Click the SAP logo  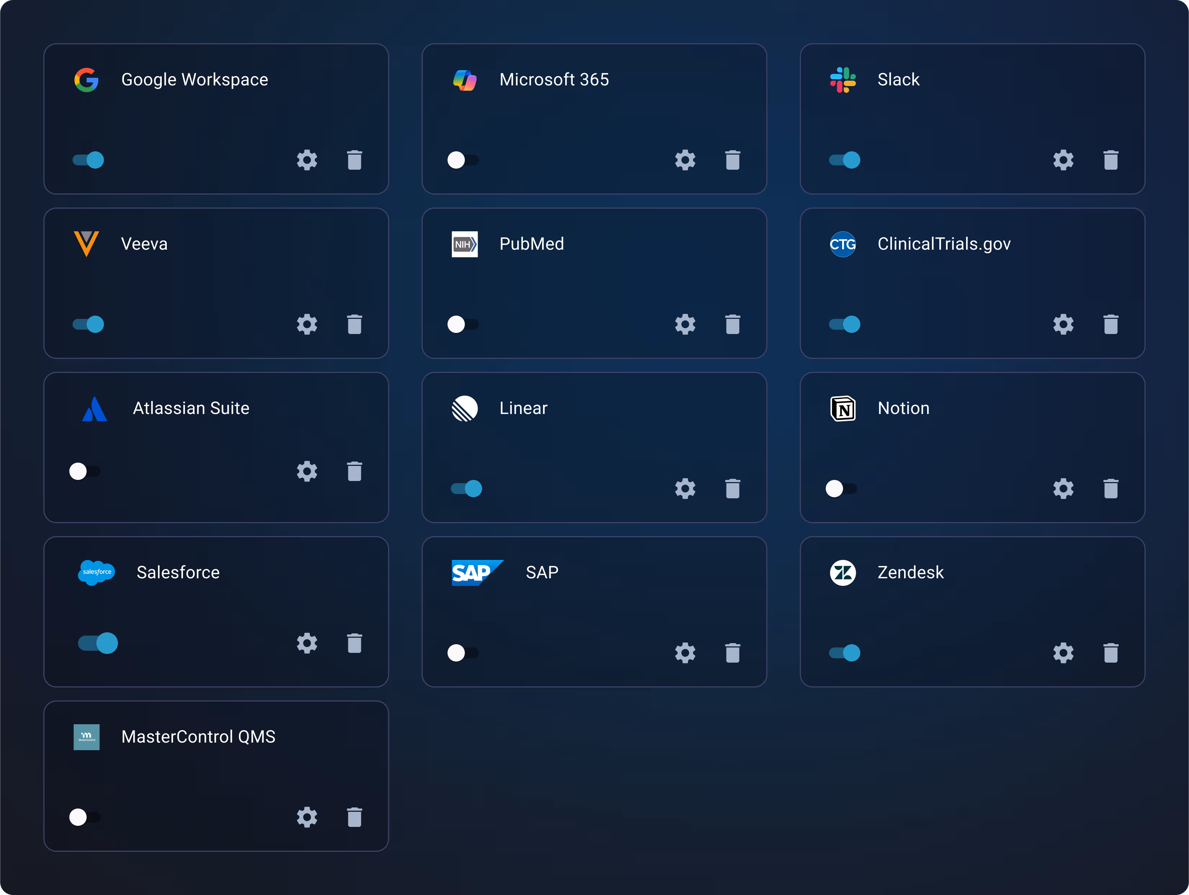tap(478, 573)
